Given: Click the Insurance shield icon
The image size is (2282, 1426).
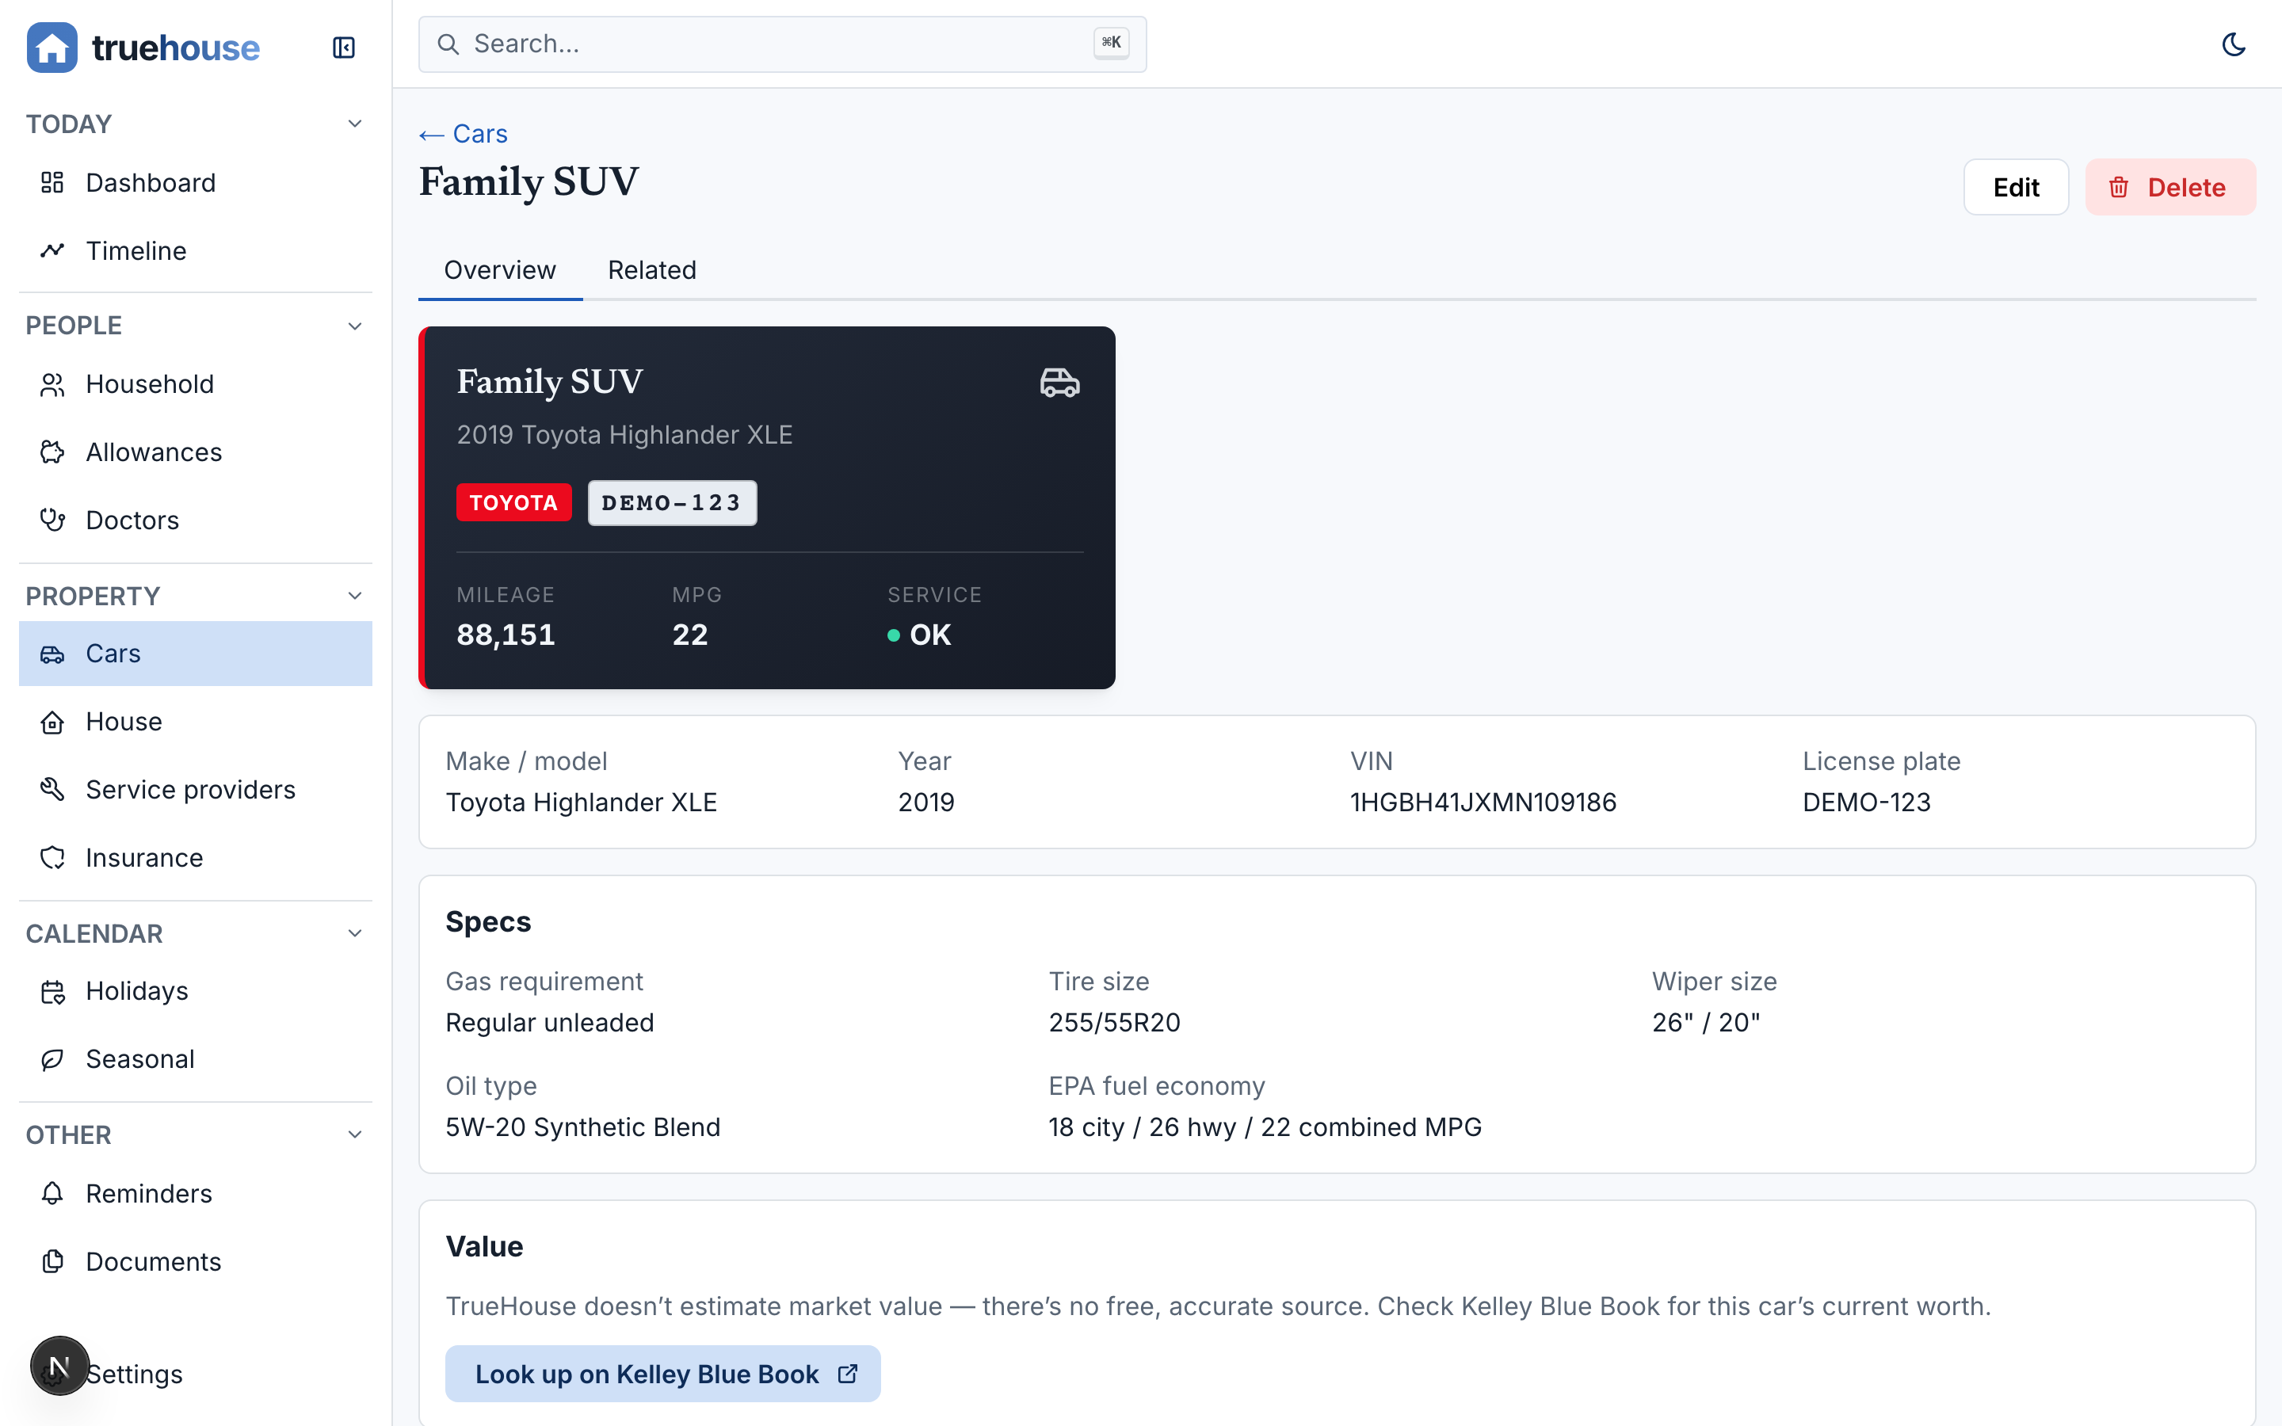Looking at the screenshot, I should [53, 857].
